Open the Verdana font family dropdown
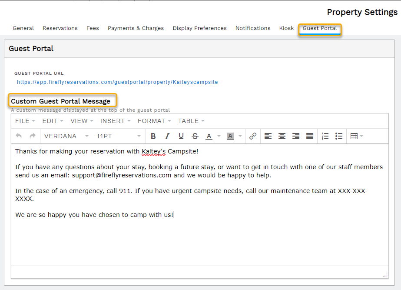 click(x=64, y=136)
